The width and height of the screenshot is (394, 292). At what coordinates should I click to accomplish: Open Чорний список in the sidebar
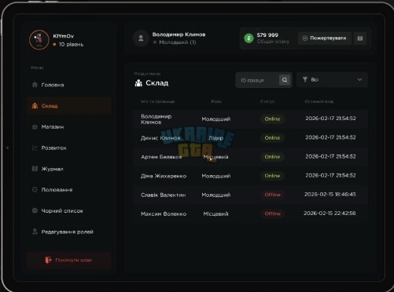pyautogui.click(x=68, y=210)
